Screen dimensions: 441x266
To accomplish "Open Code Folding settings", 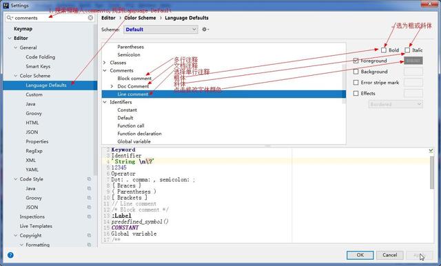I will pos(41,57).
